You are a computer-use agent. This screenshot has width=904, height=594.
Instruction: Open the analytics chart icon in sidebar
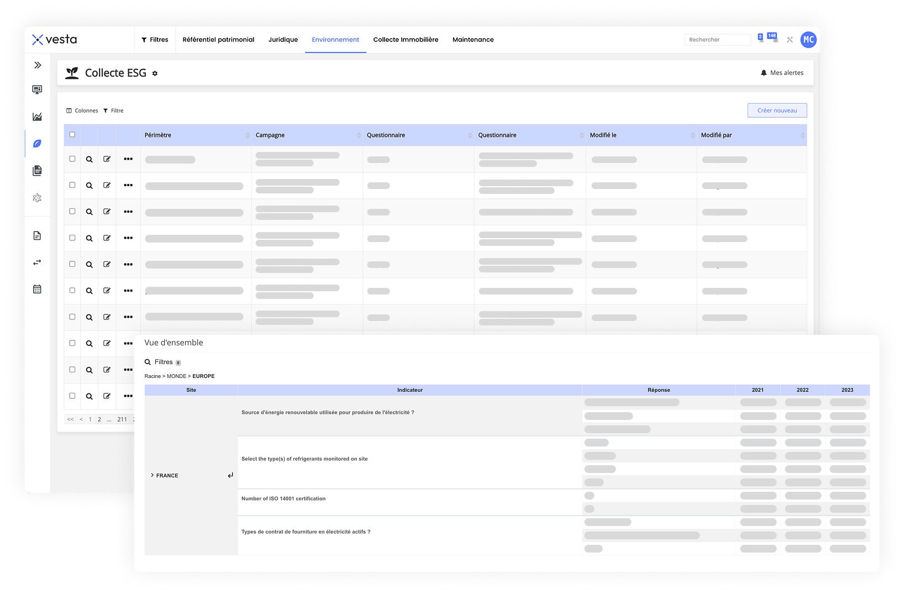click(x=37, y=117)
